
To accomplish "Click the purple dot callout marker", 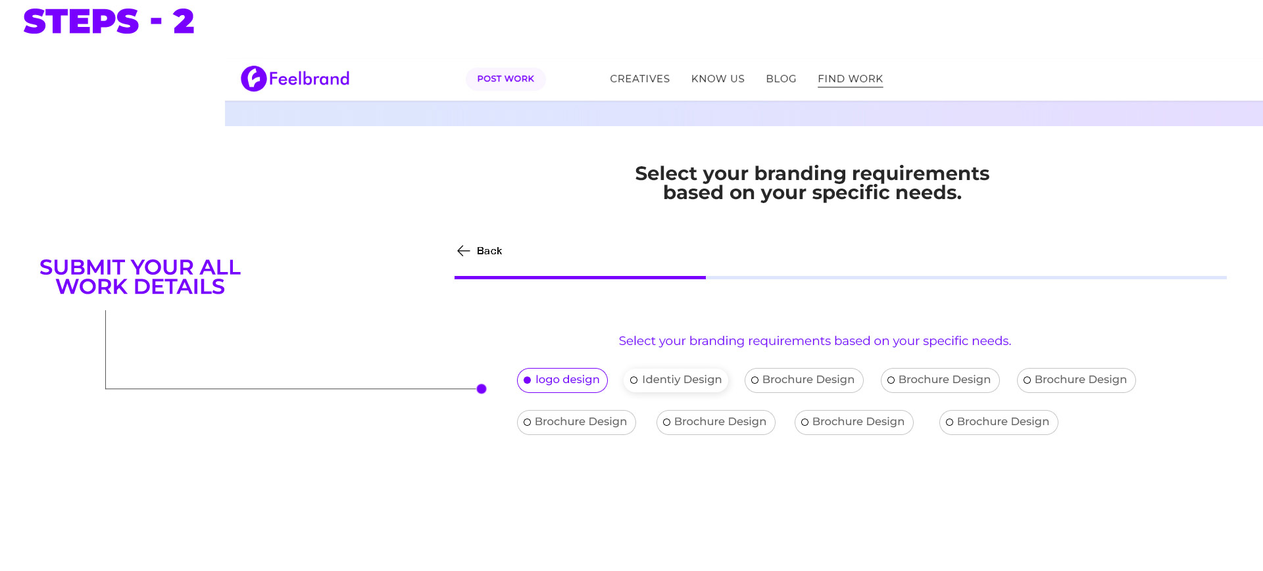I will [482, 389].
